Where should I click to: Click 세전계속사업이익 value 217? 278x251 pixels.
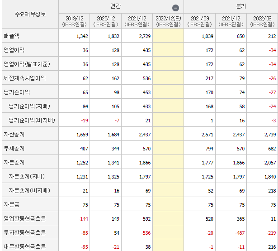[209, 78]
